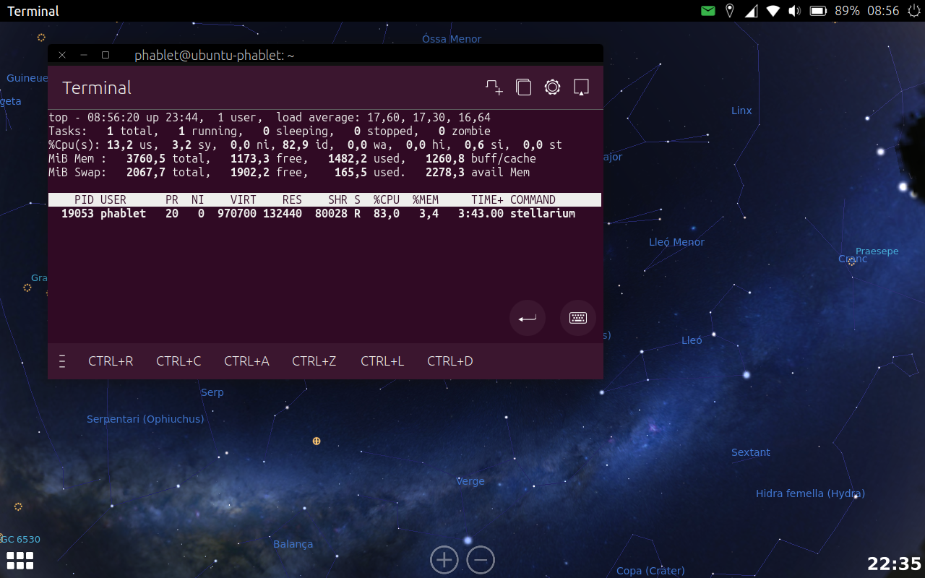Open the Stellarium grid menu icon
The height and width of the screenshot is (578, 925).
click(20, 560)
